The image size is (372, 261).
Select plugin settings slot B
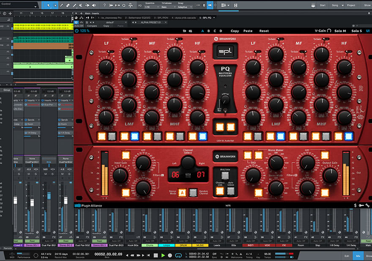tap(208, 31)
